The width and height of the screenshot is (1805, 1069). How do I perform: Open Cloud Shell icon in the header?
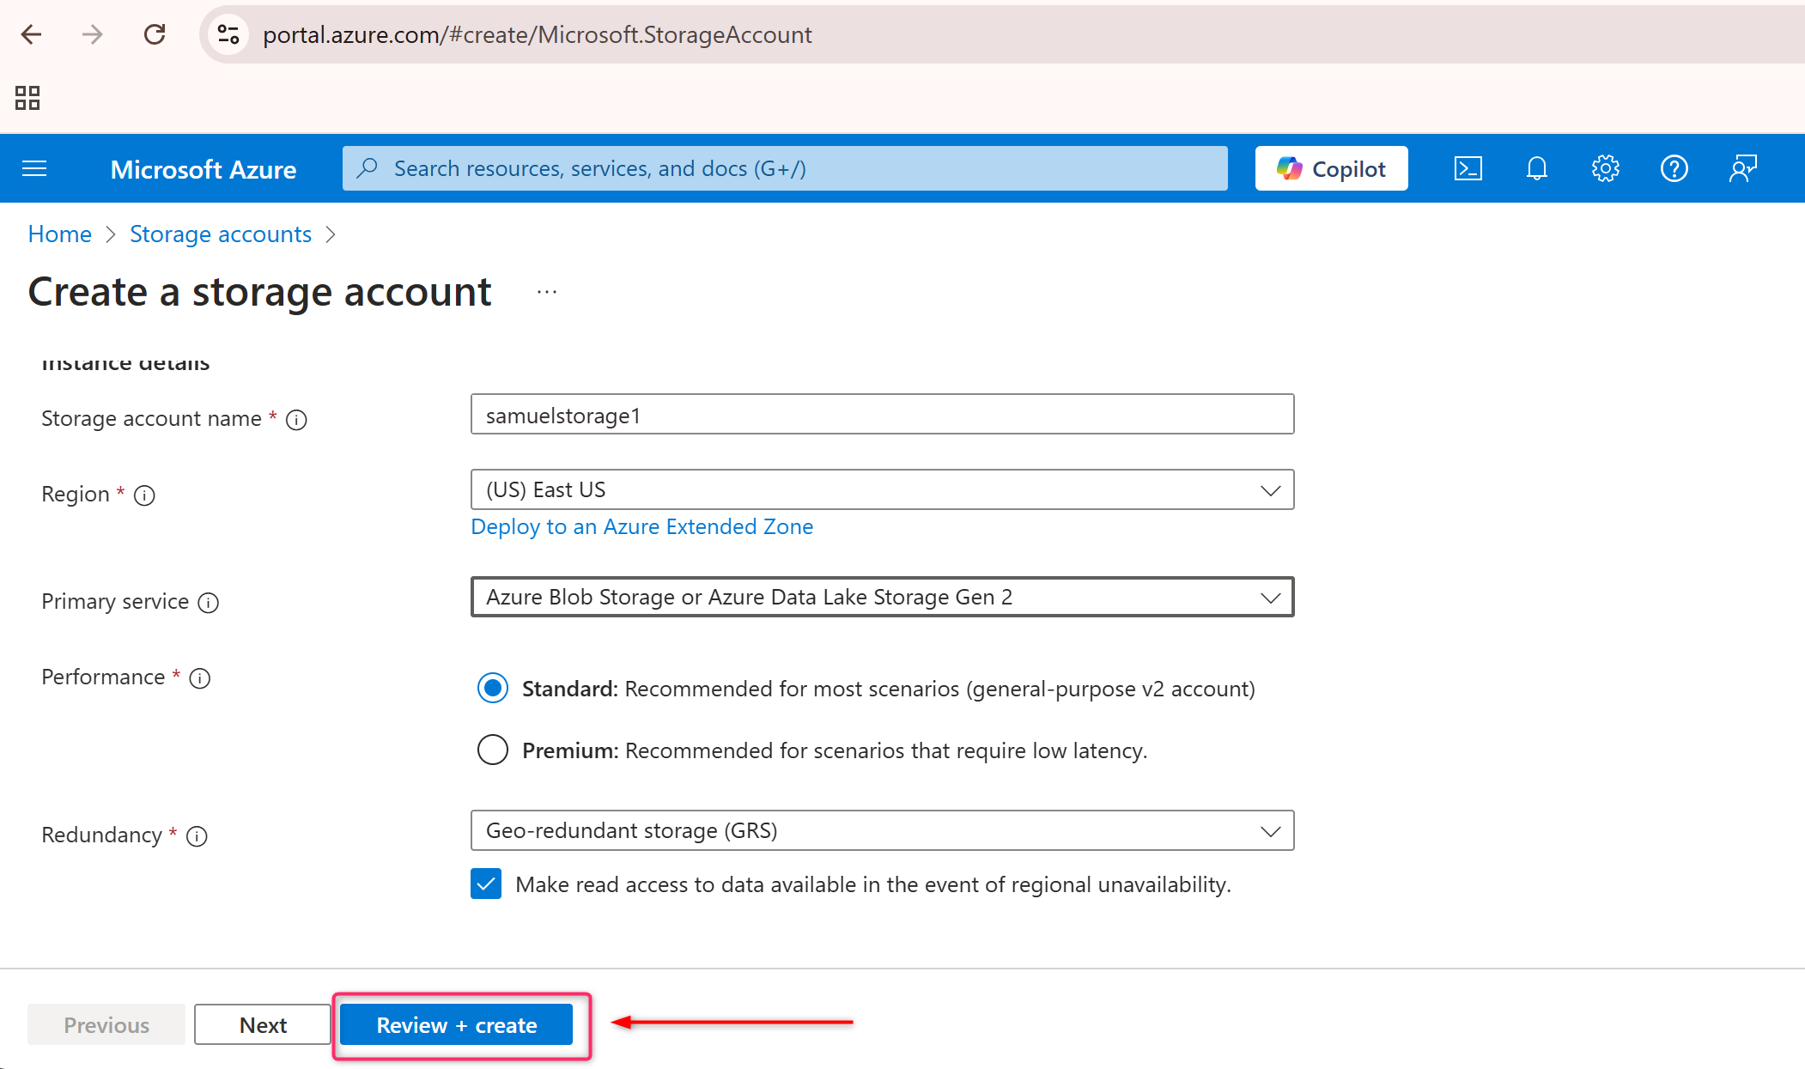pos(1468,168)
